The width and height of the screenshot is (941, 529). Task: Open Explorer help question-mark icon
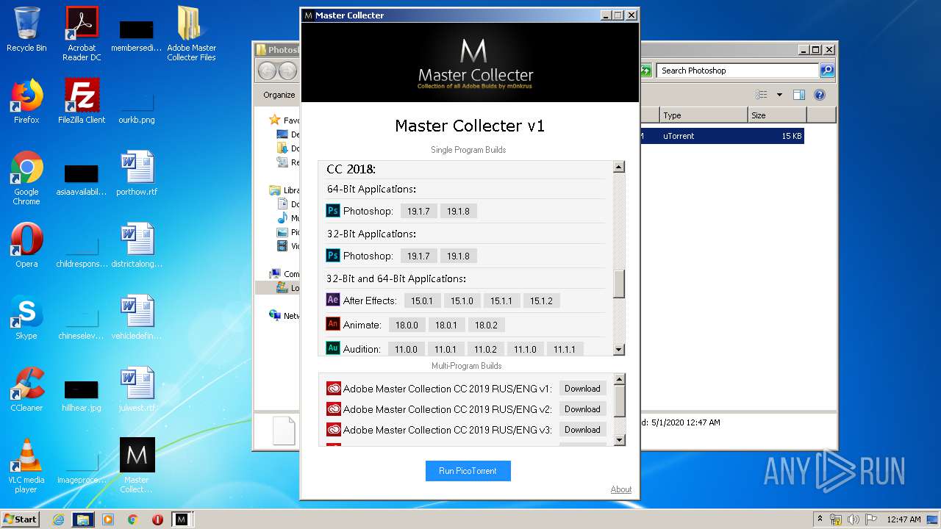coord(820,95)
